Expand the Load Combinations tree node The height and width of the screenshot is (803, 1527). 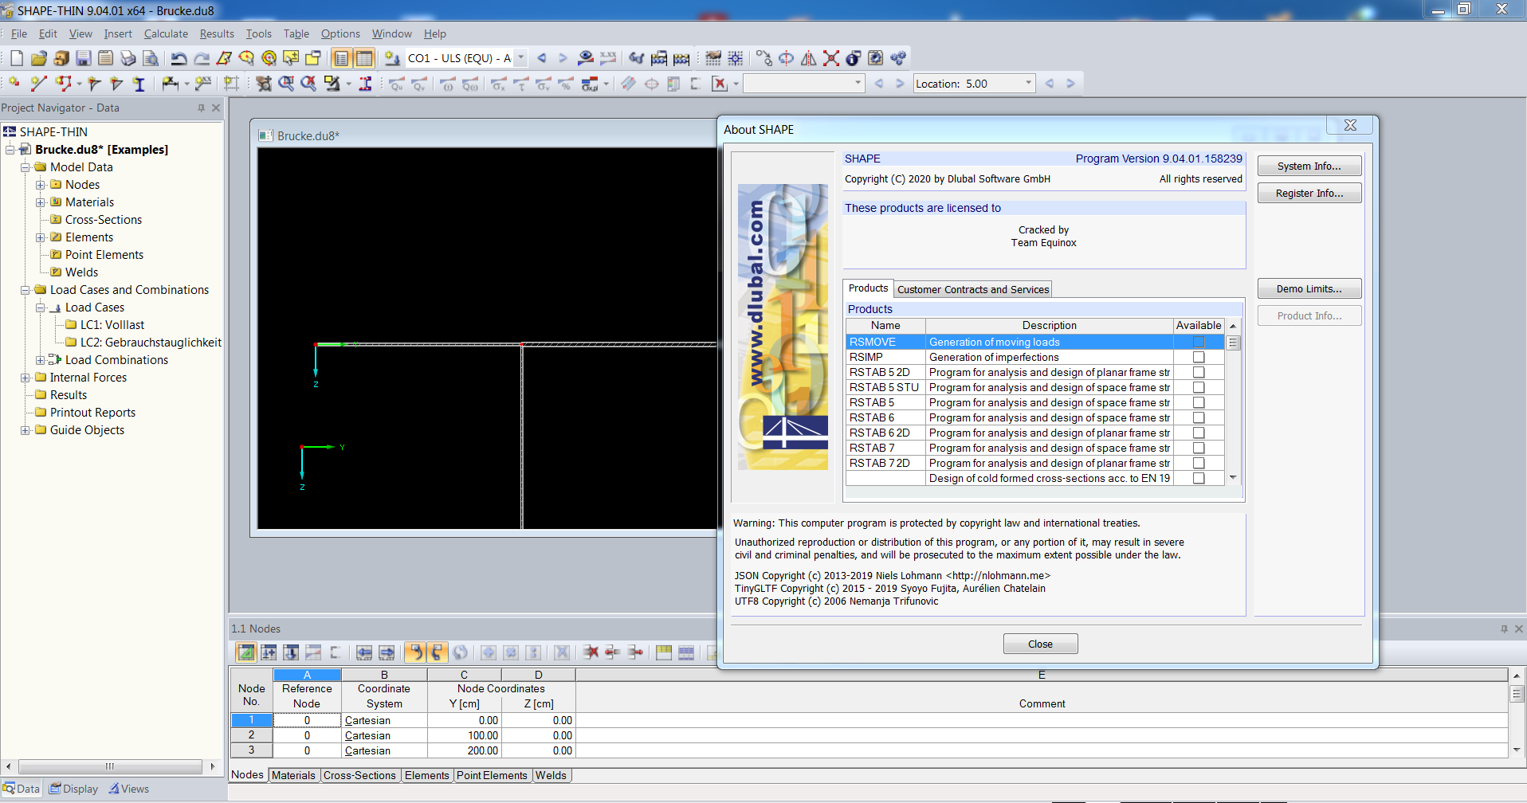[41, 360]
